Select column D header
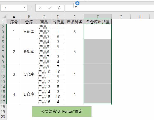Image resolution: width=154 pixels, height=120 pixels. [58, 17]
